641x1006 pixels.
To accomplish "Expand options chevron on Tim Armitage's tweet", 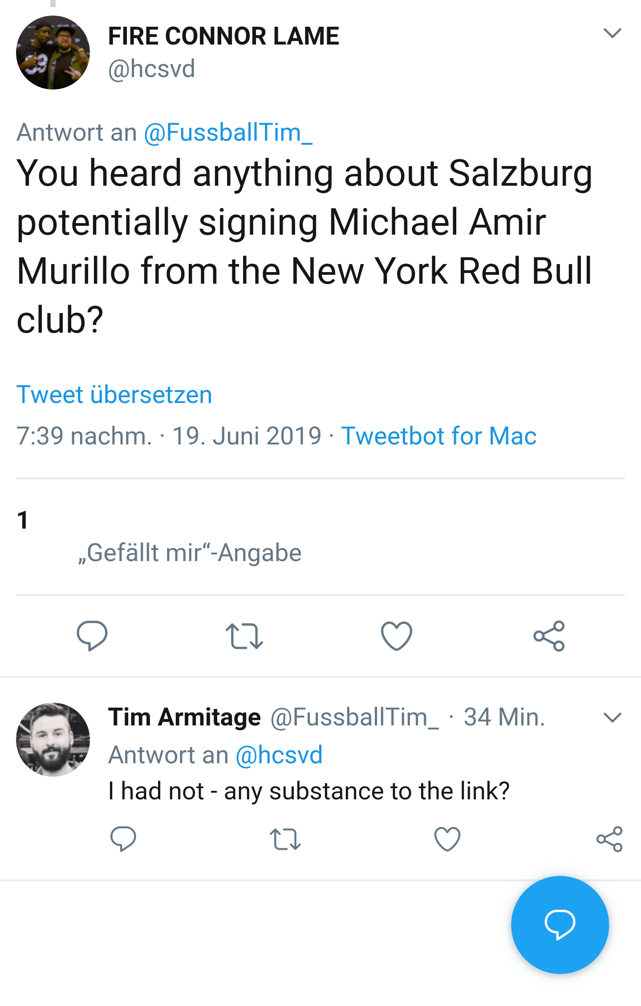I will (613, 717).
